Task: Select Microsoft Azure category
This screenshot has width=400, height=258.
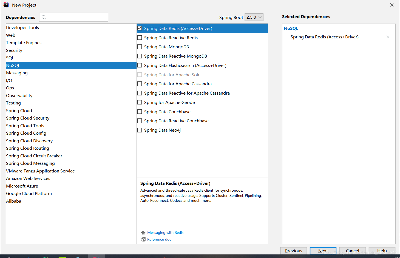Action: pos(71,186)
